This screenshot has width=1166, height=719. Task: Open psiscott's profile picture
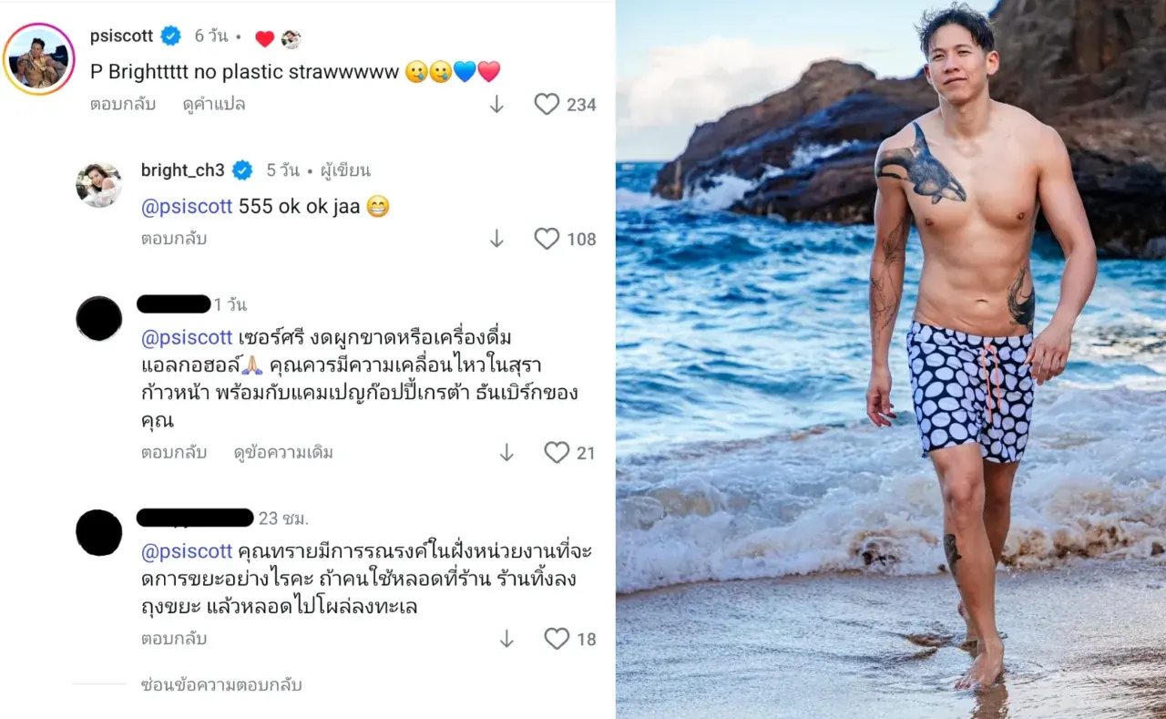tap(39, 60)
